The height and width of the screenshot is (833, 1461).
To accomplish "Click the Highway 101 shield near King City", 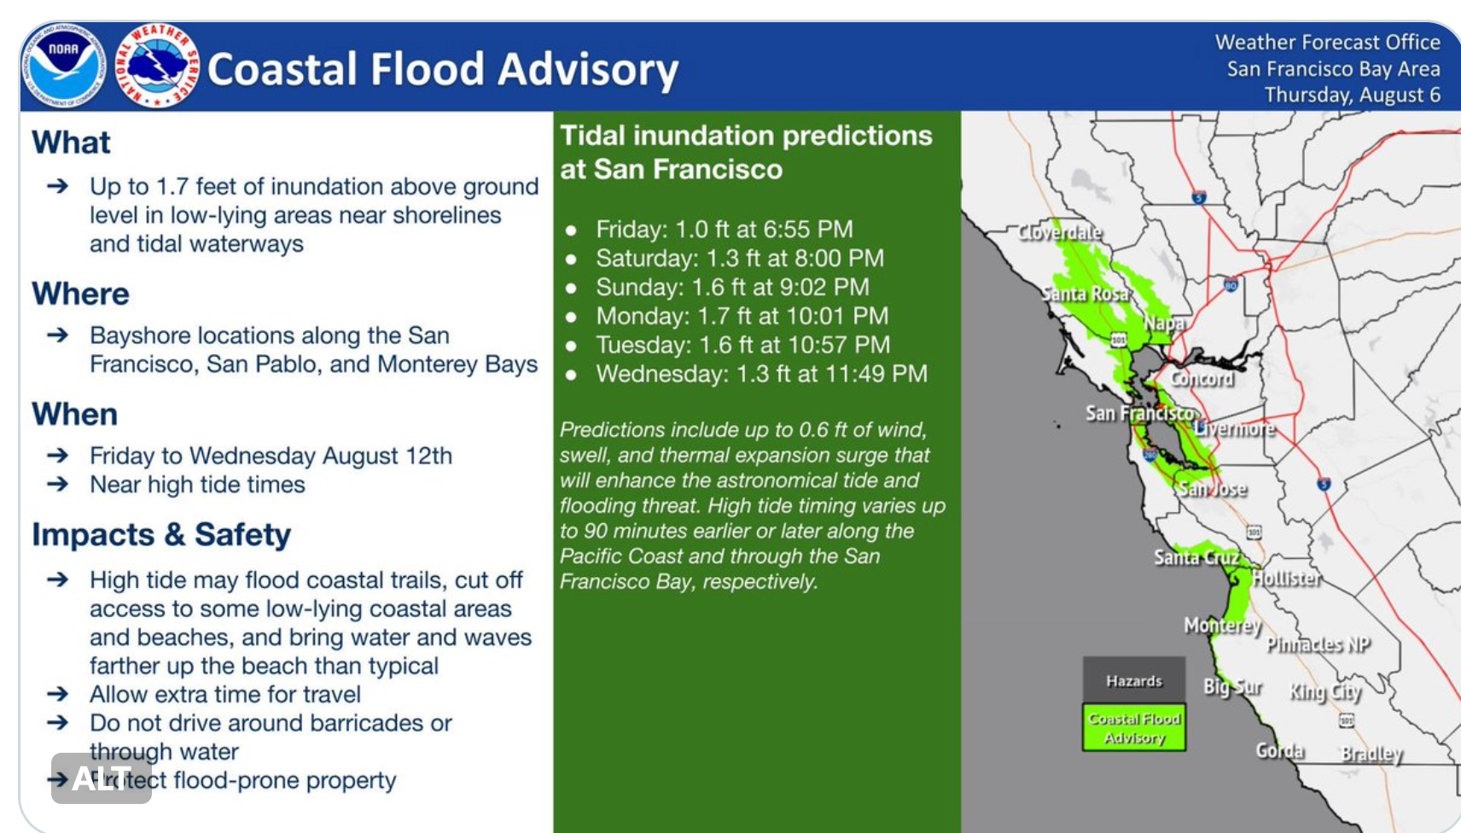I will [x=1346, y=721].
